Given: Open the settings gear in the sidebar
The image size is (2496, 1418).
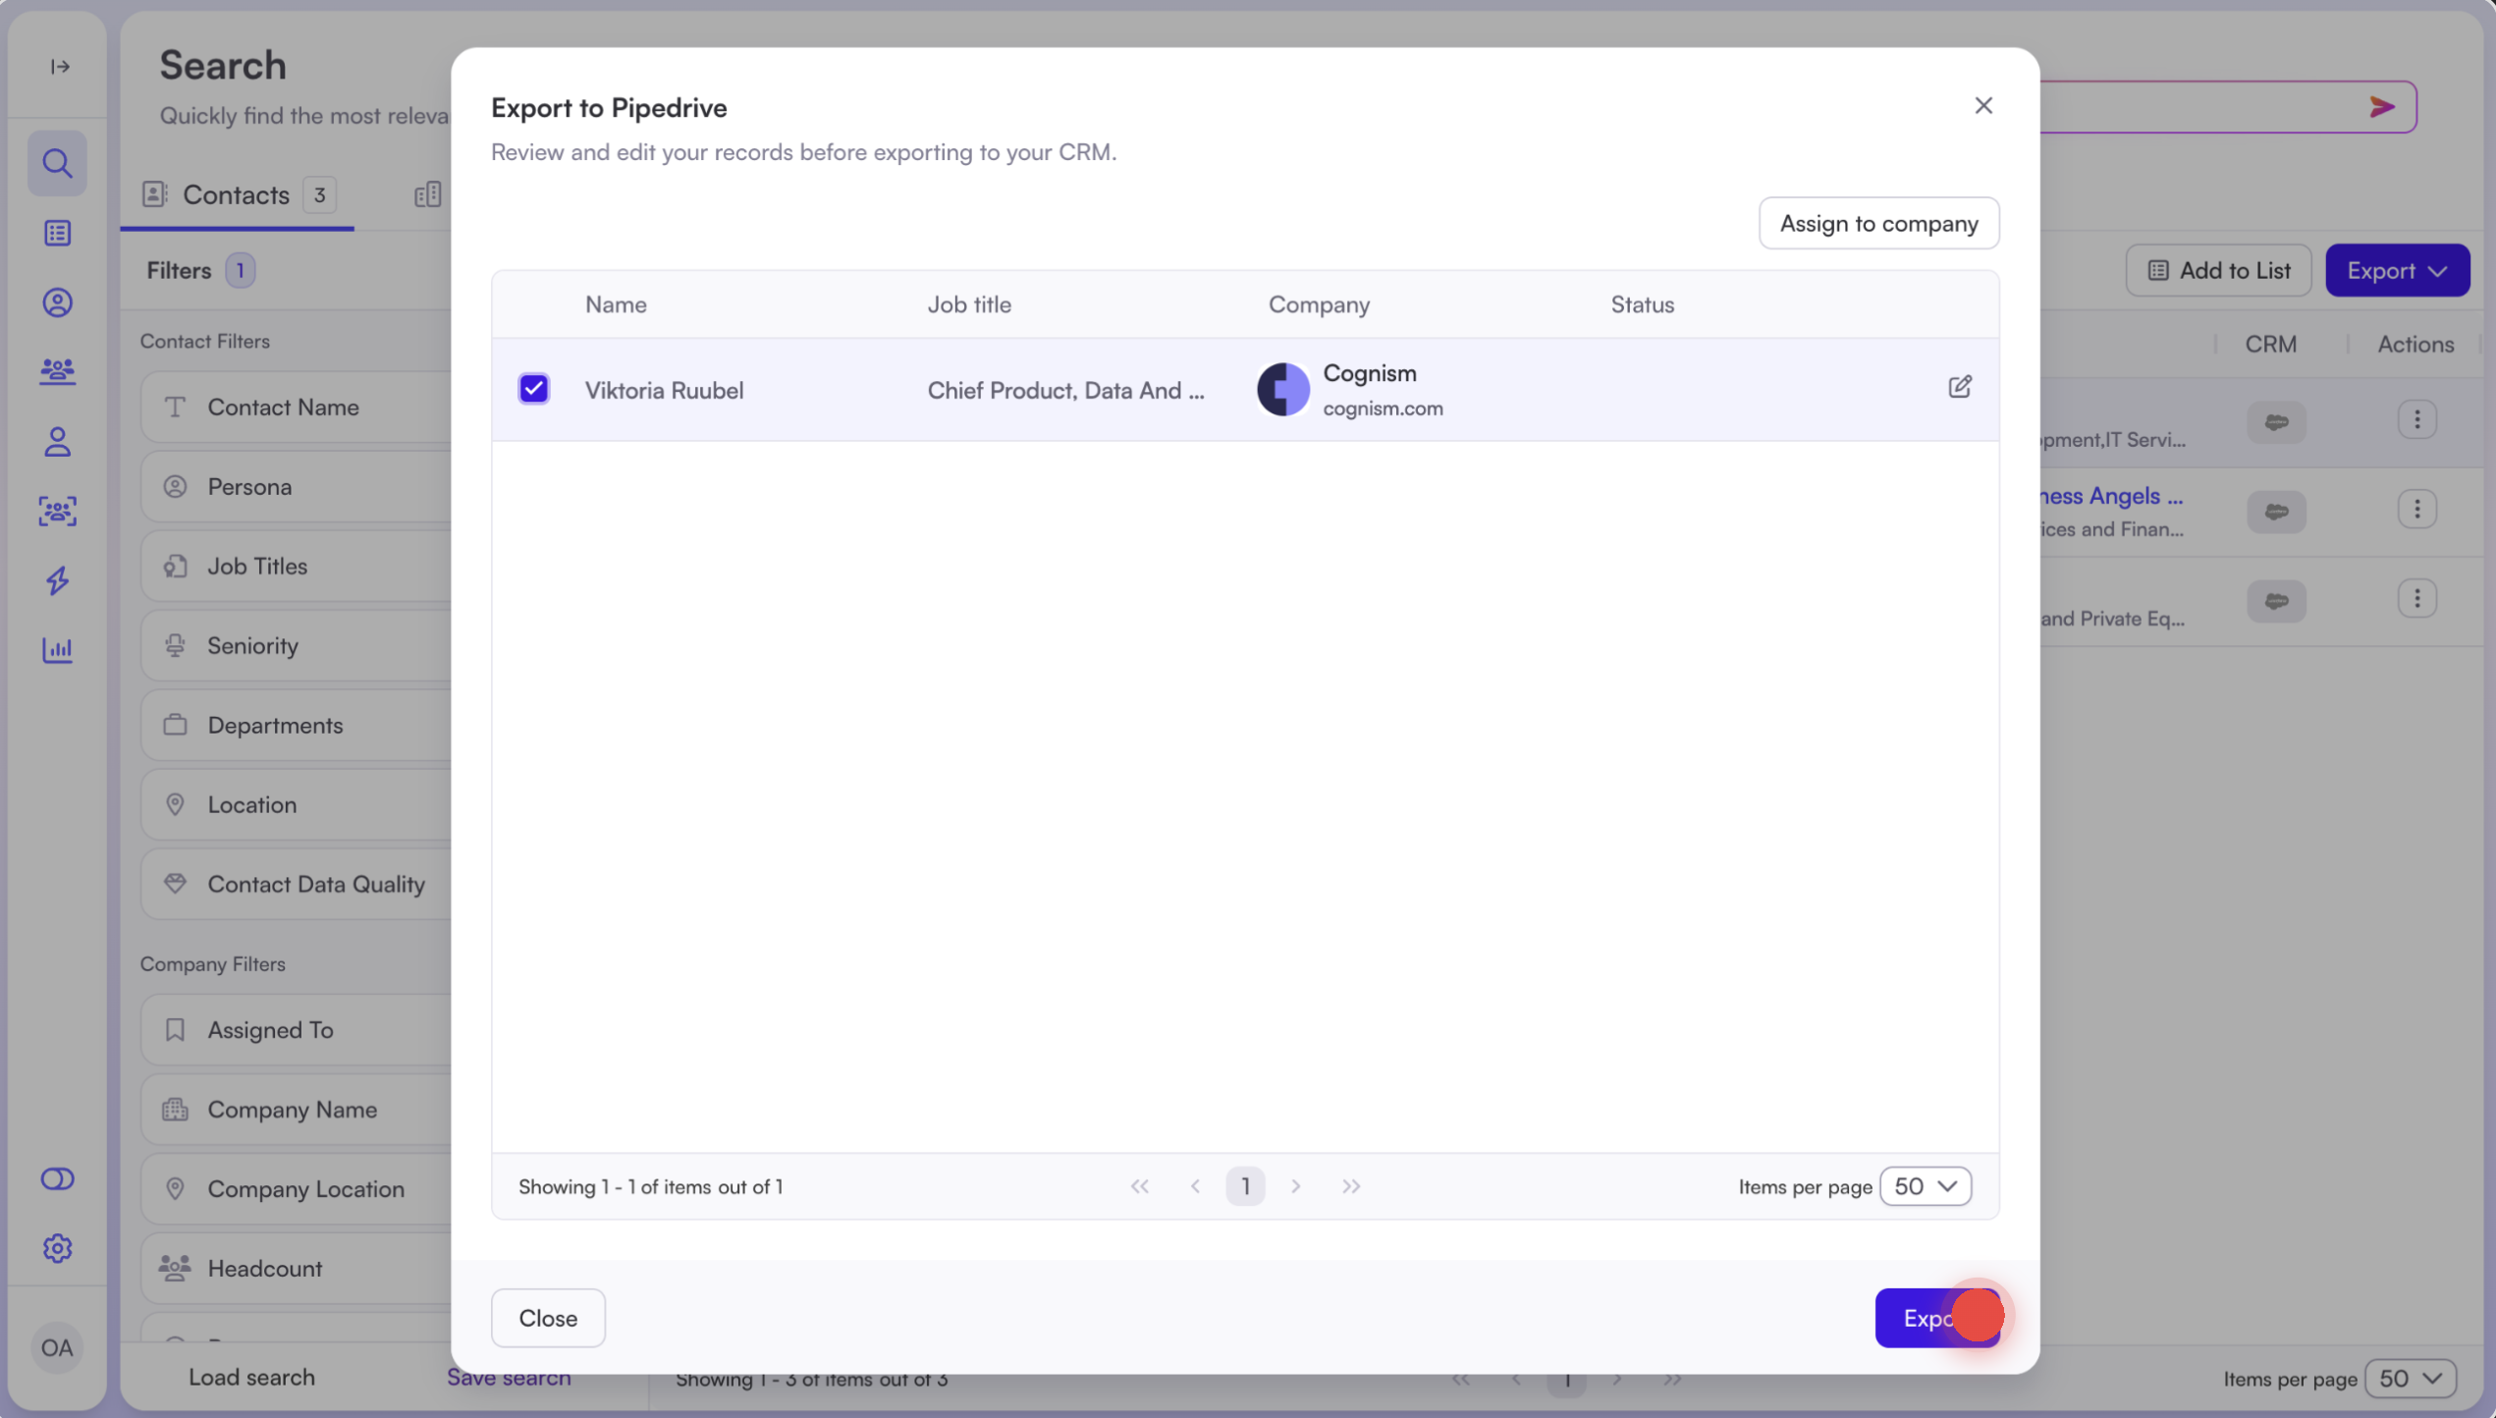Looking at the screenshot, I should click(x=57, y=1248).
